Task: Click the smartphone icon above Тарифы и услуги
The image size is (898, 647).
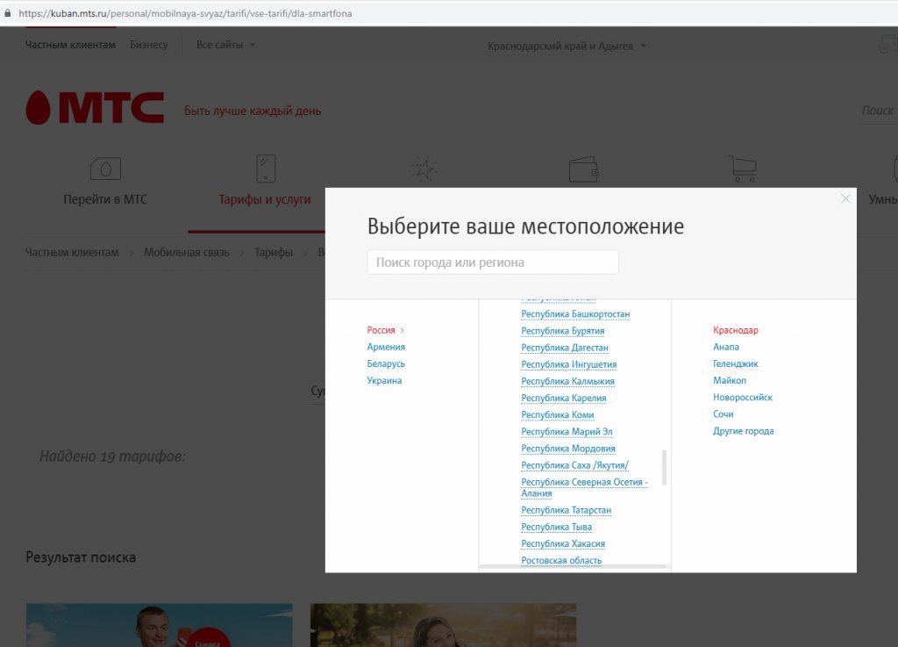Action: (x=265, y=168)
